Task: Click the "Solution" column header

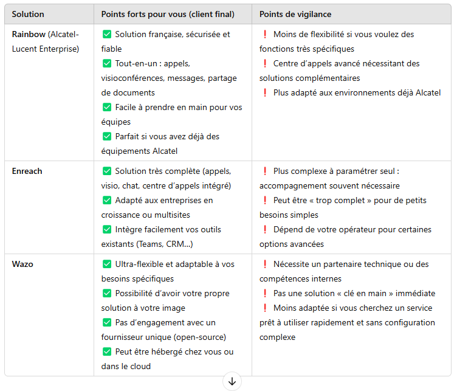Action: [28, 14]
